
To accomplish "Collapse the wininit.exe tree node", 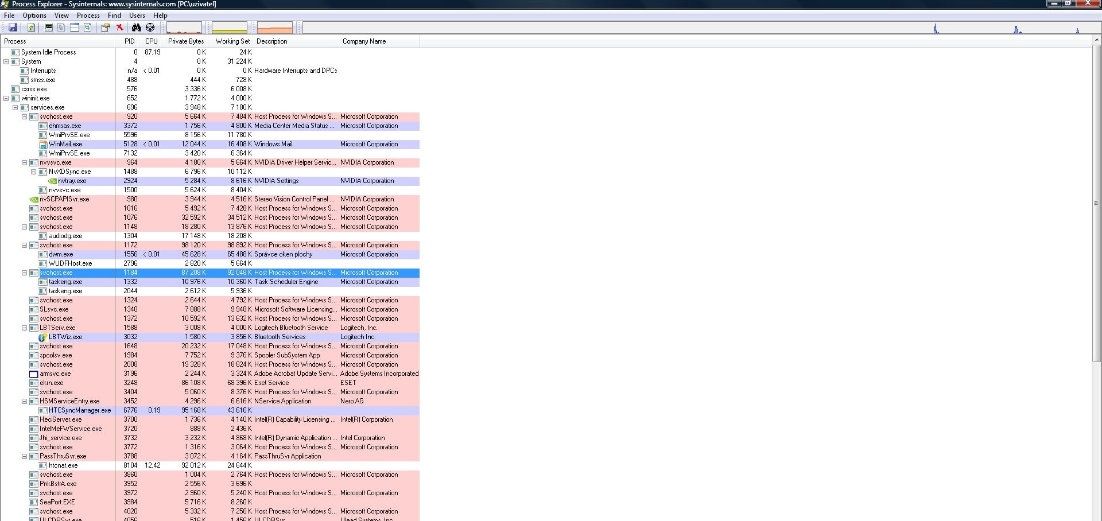I will pos(6,98).
